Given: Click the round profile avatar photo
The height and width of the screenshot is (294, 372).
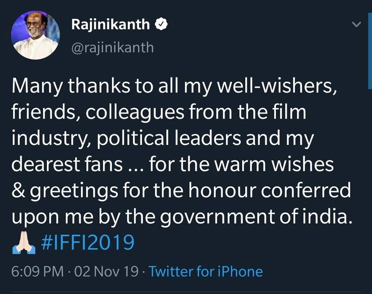Looking at the screenshot, I should tap(36, 35).
